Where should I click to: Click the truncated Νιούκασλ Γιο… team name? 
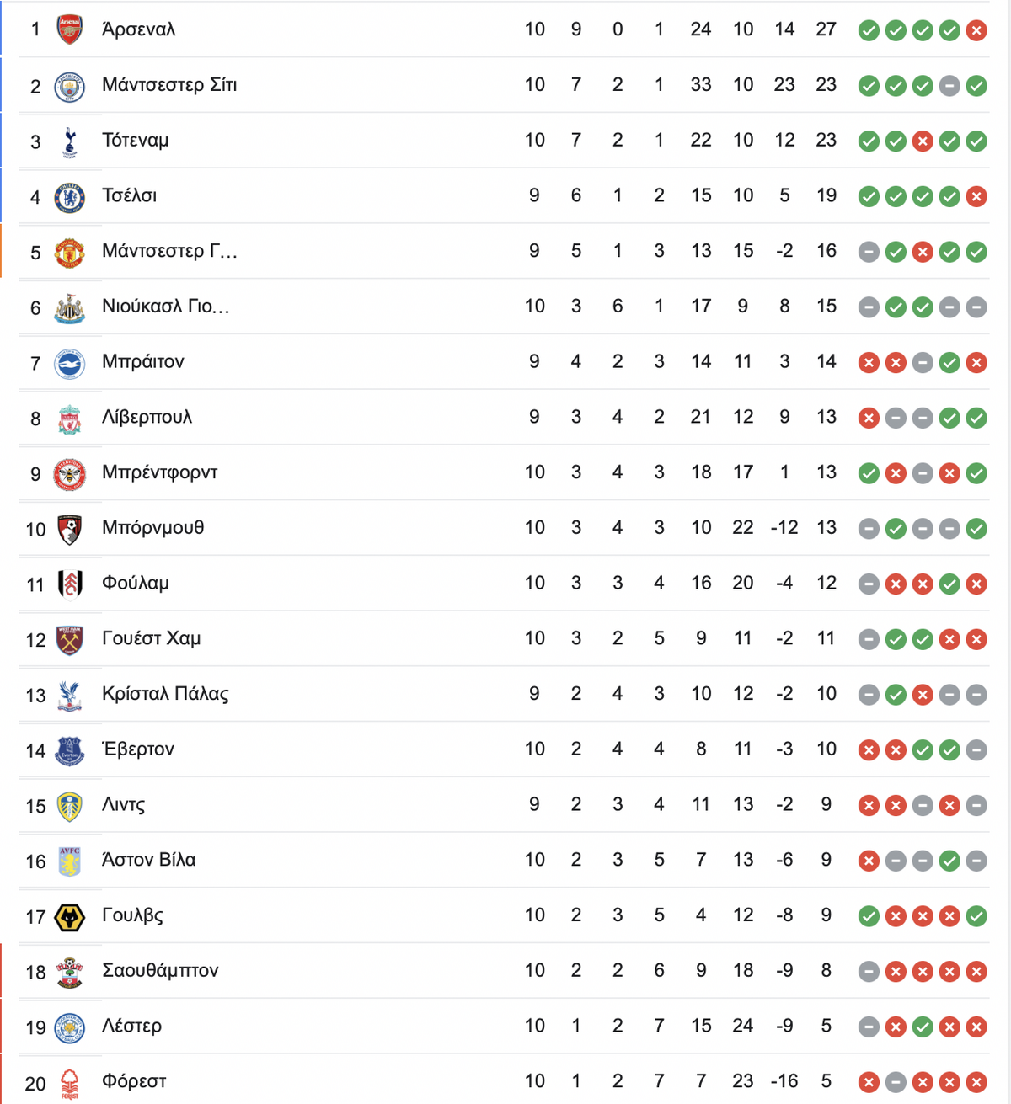166,307
